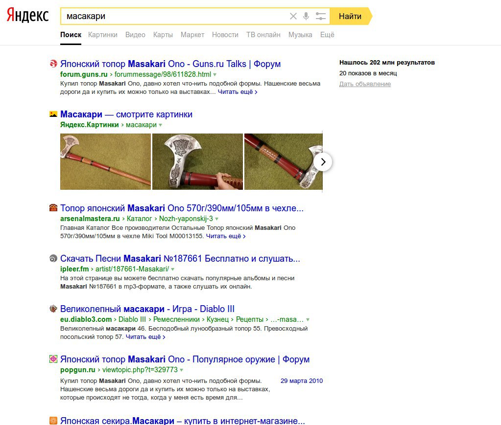Click the popgun.ru favicon
The height and width of the screenshot is (425, 501).
[53, 359]
